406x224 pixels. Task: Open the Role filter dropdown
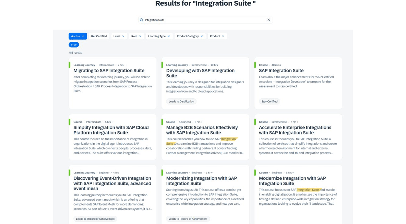136,36
